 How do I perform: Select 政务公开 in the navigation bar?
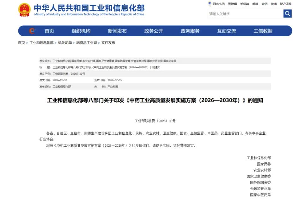(x=154, y=31)
